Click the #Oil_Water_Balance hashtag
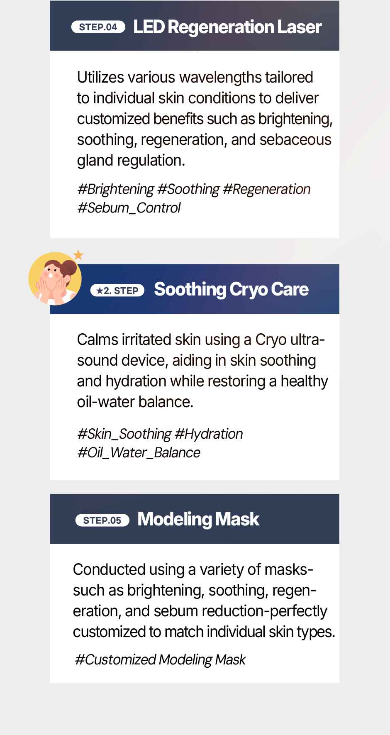The width and height of the screenshot is (390, 735). (x=139, y=452)
